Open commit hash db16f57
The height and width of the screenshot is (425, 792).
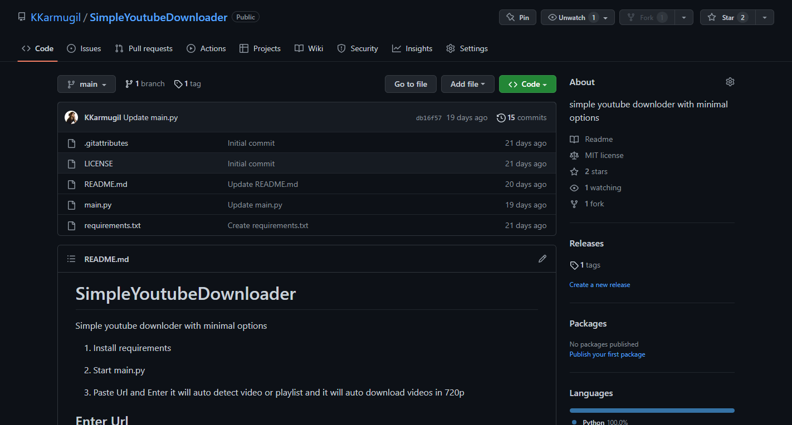pos(429,118)
